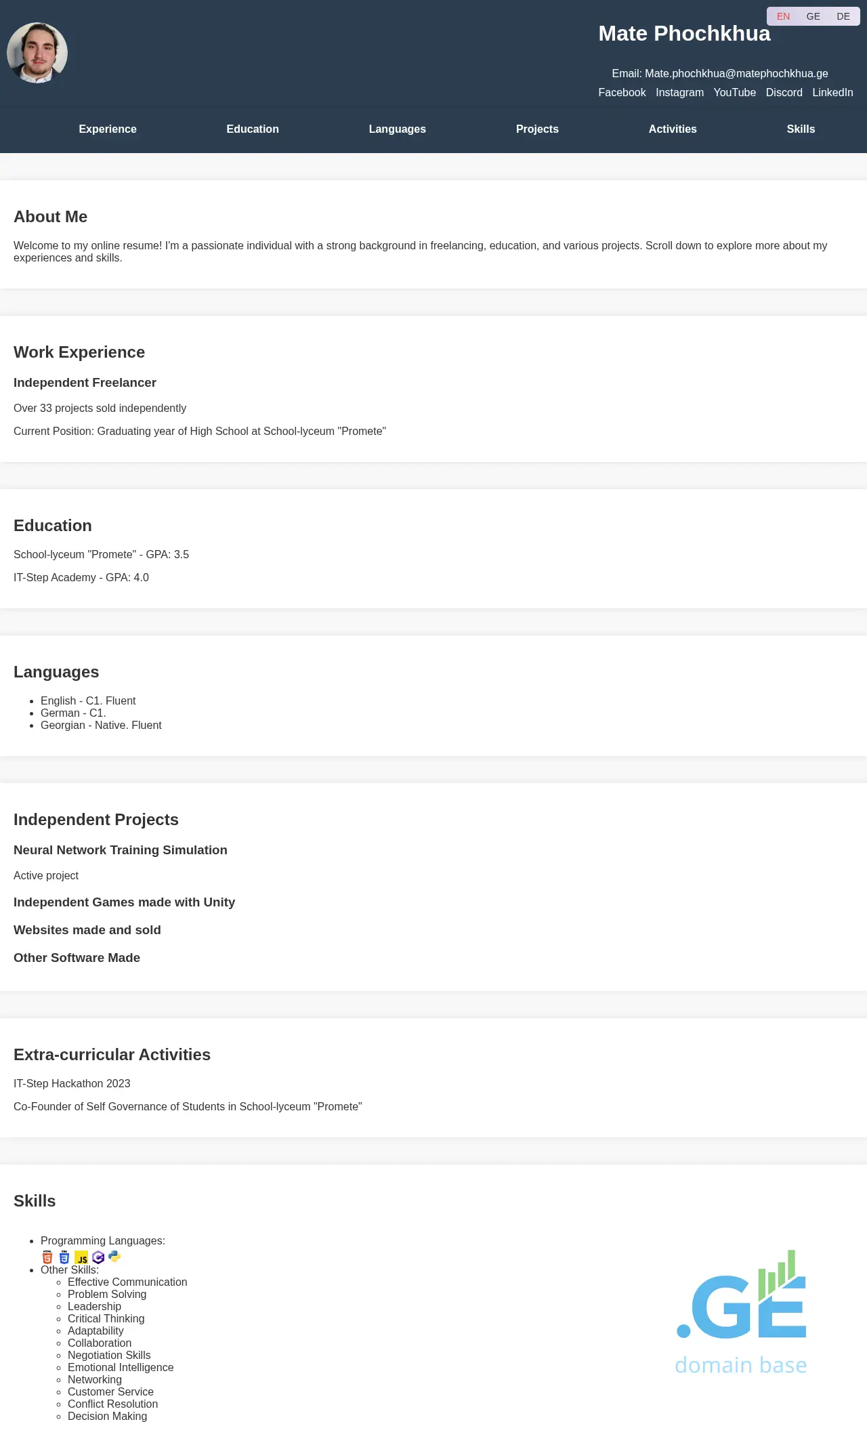Click the JavaScript skill icon
This screenshot has width=867, height=1447.
coord(81,1257)
